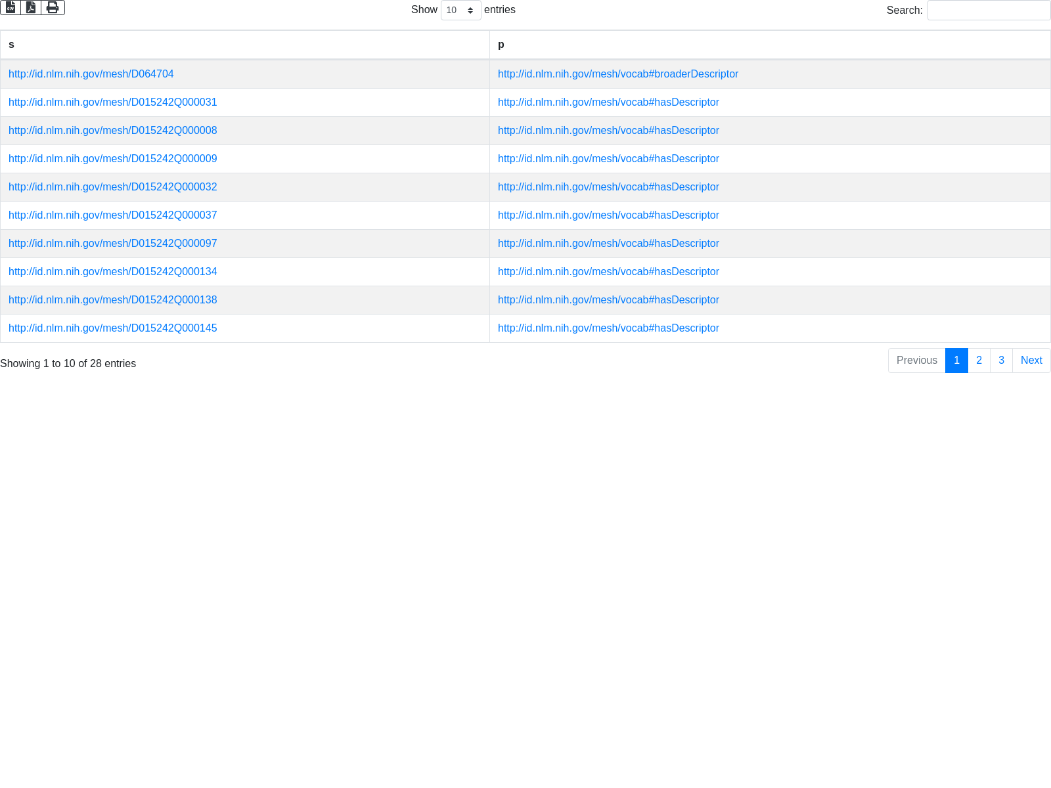Open the D015242Q000134 subject link
Image resolution: width=1051 pixels, height=788 pixels.
112,272
